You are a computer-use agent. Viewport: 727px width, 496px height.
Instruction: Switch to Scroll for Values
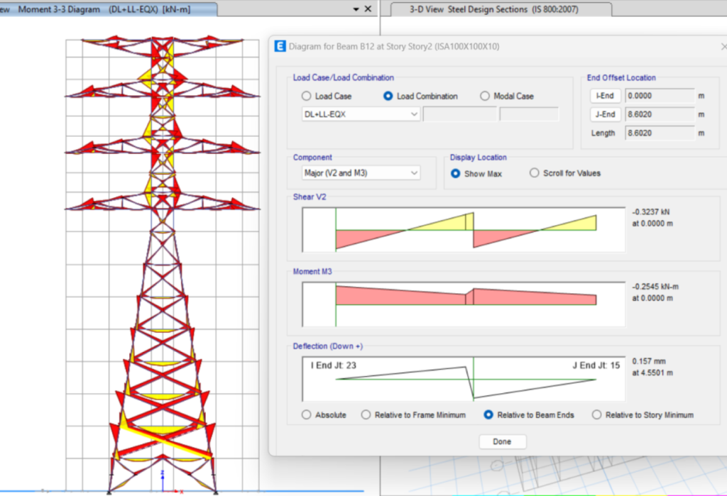(535, 173)
